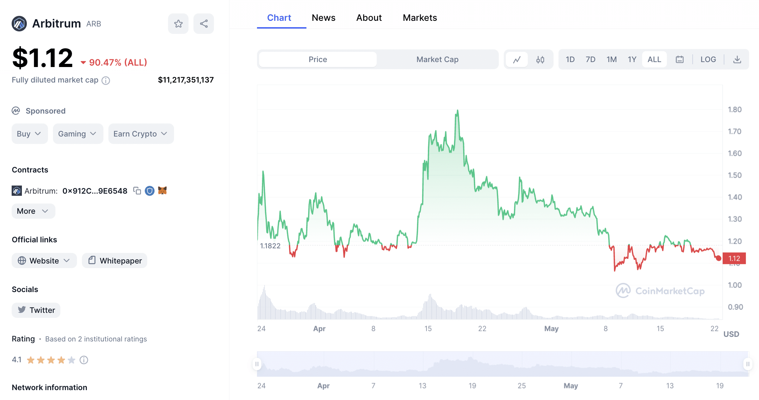Toggle LOG scale on chart

pyautogui.click(x=708, y=60)
